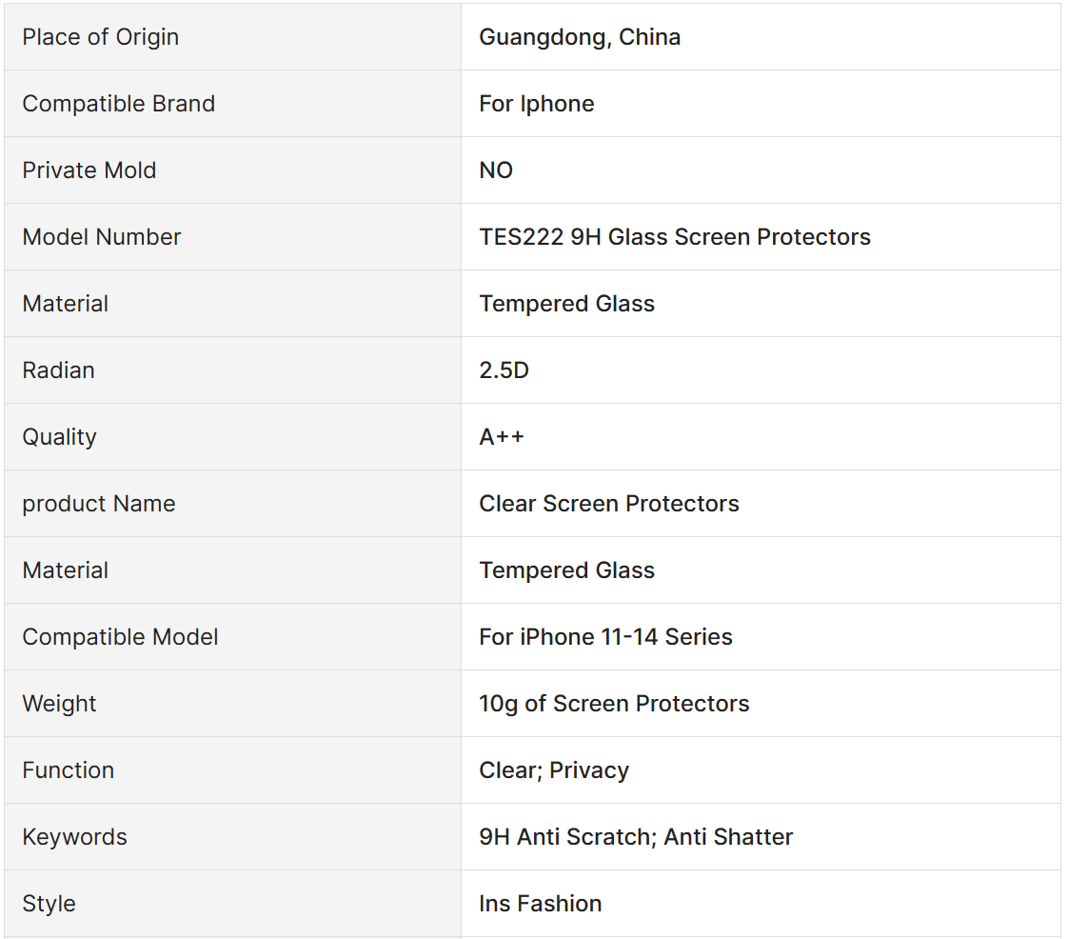This screenshot has height=939, width=1068.
Task: Click the "product Name" label
Action: (x=99, y=504)
